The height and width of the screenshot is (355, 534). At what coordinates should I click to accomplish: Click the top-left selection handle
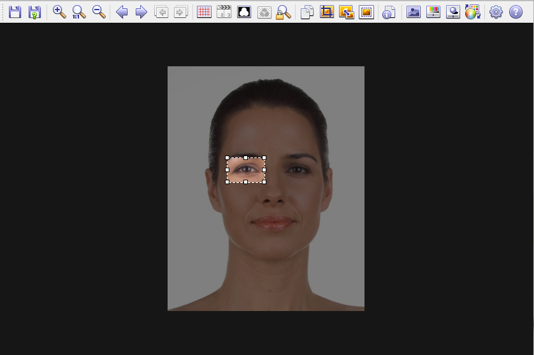click(x=227, y=157)
